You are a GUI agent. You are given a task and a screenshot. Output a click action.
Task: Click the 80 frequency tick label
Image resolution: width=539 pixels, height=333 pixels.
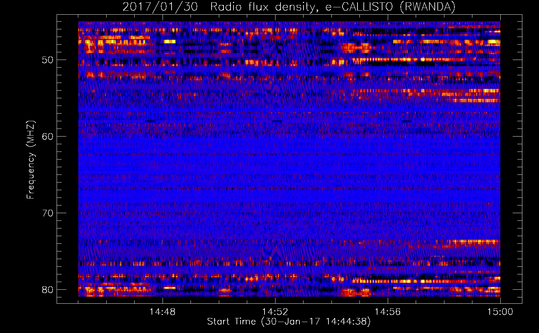click(x=48, y=290)
